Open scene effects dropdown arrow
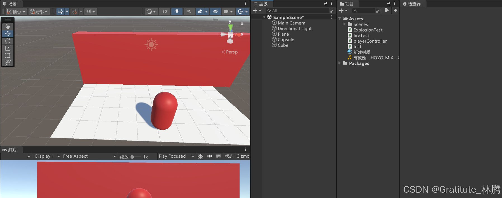 point(207,11)
